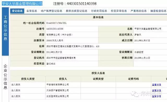Open the 动产抵押登记信息 tab
Screen dimensions: 167x102
click(51, 11)
